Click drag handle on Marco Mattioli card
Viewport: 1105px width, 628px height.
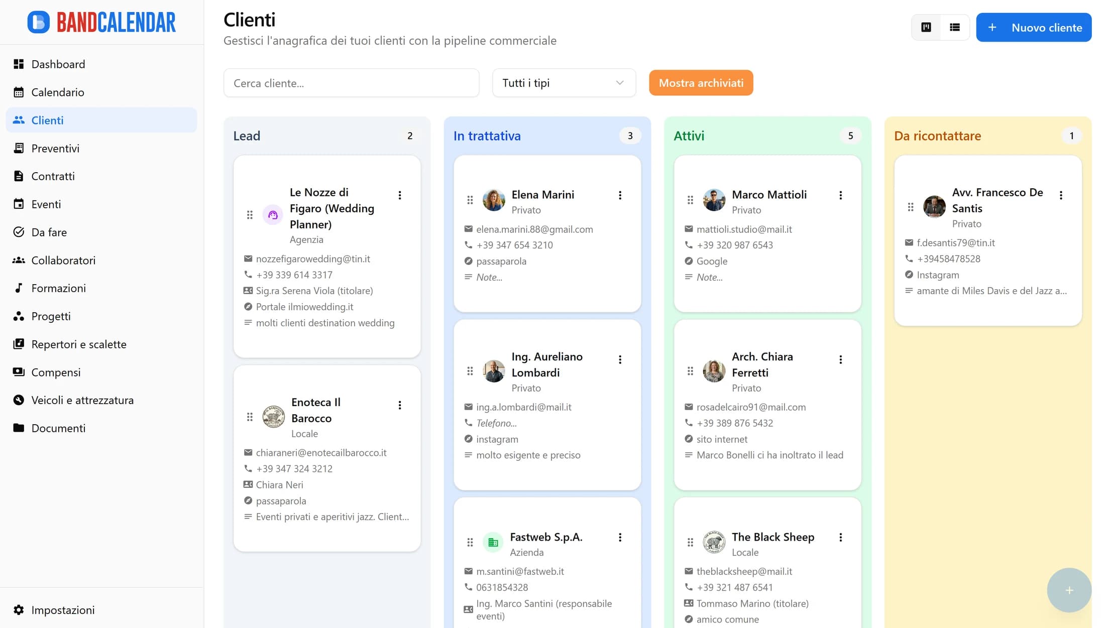tap(690, 200)
